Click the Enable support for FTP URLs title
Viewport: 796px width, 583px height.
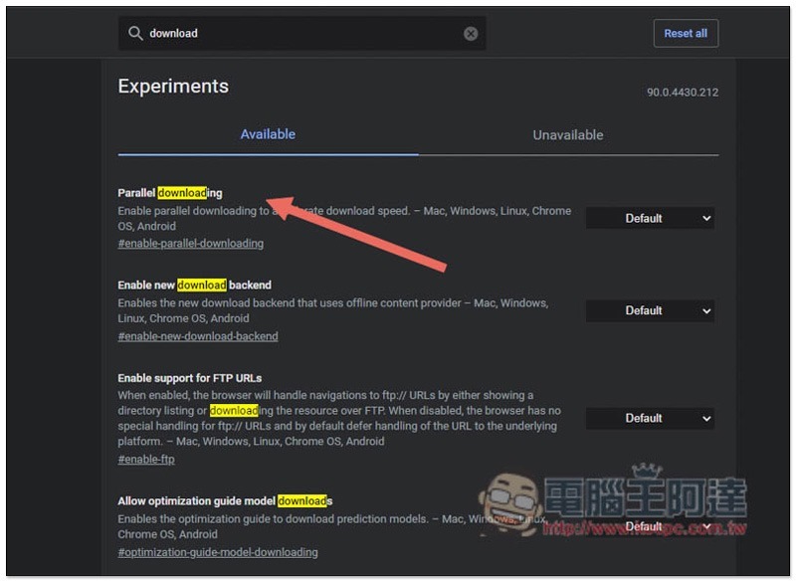tap(190, 378)
